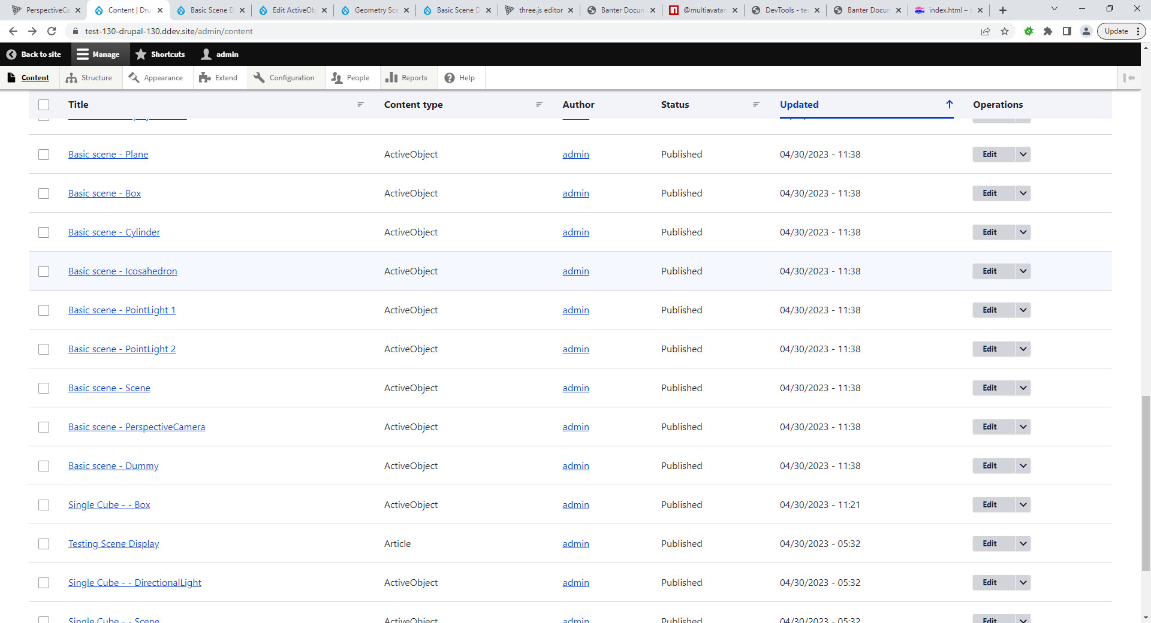Reload the page with browser refresh

[x=52, y=31]
